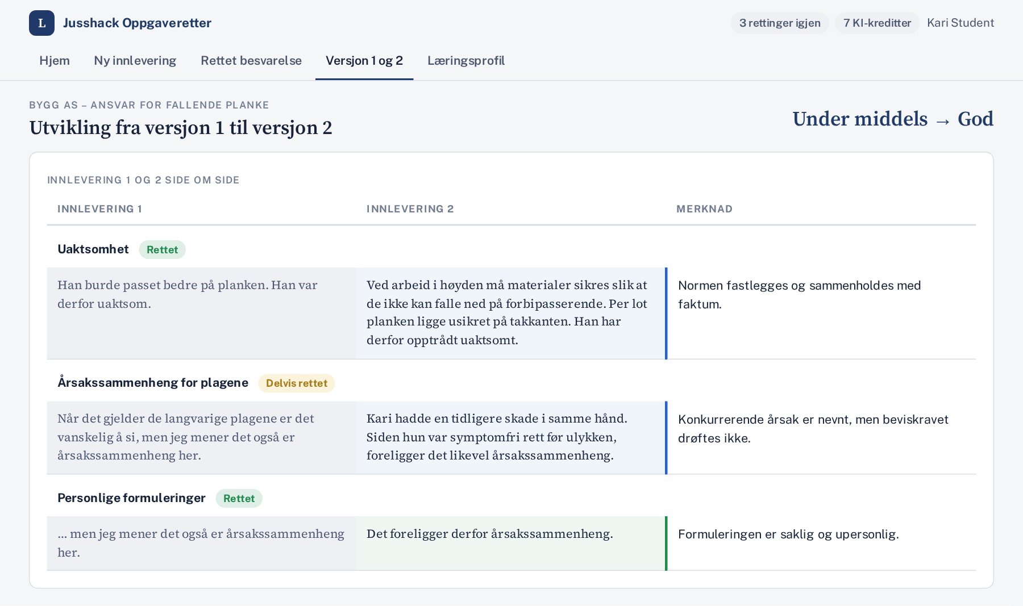Click the MERKNAD column header
Image resolution: width=1023 pixels, height=606 pixels.
tap(704, 209)
